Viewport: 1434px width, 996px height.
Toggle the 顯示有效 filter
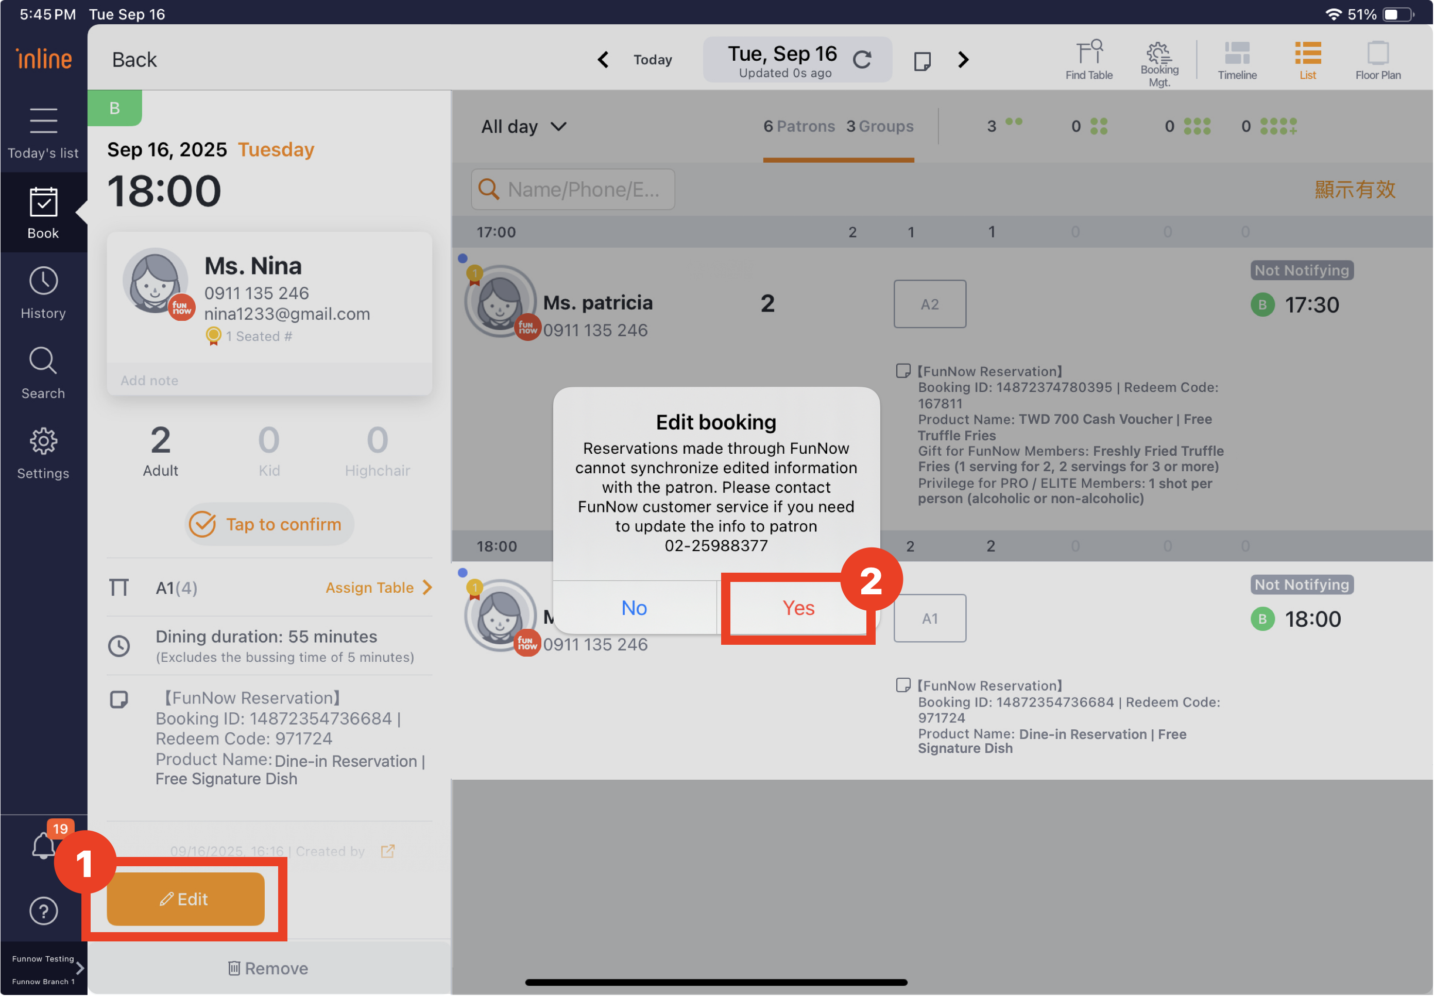pyautogui.click(x=1354, y=189)
